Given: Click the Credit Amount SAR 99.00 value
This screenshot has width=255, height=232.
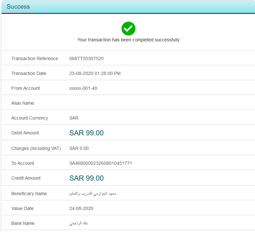Looking at the screenshot, I should pos(86,178).
